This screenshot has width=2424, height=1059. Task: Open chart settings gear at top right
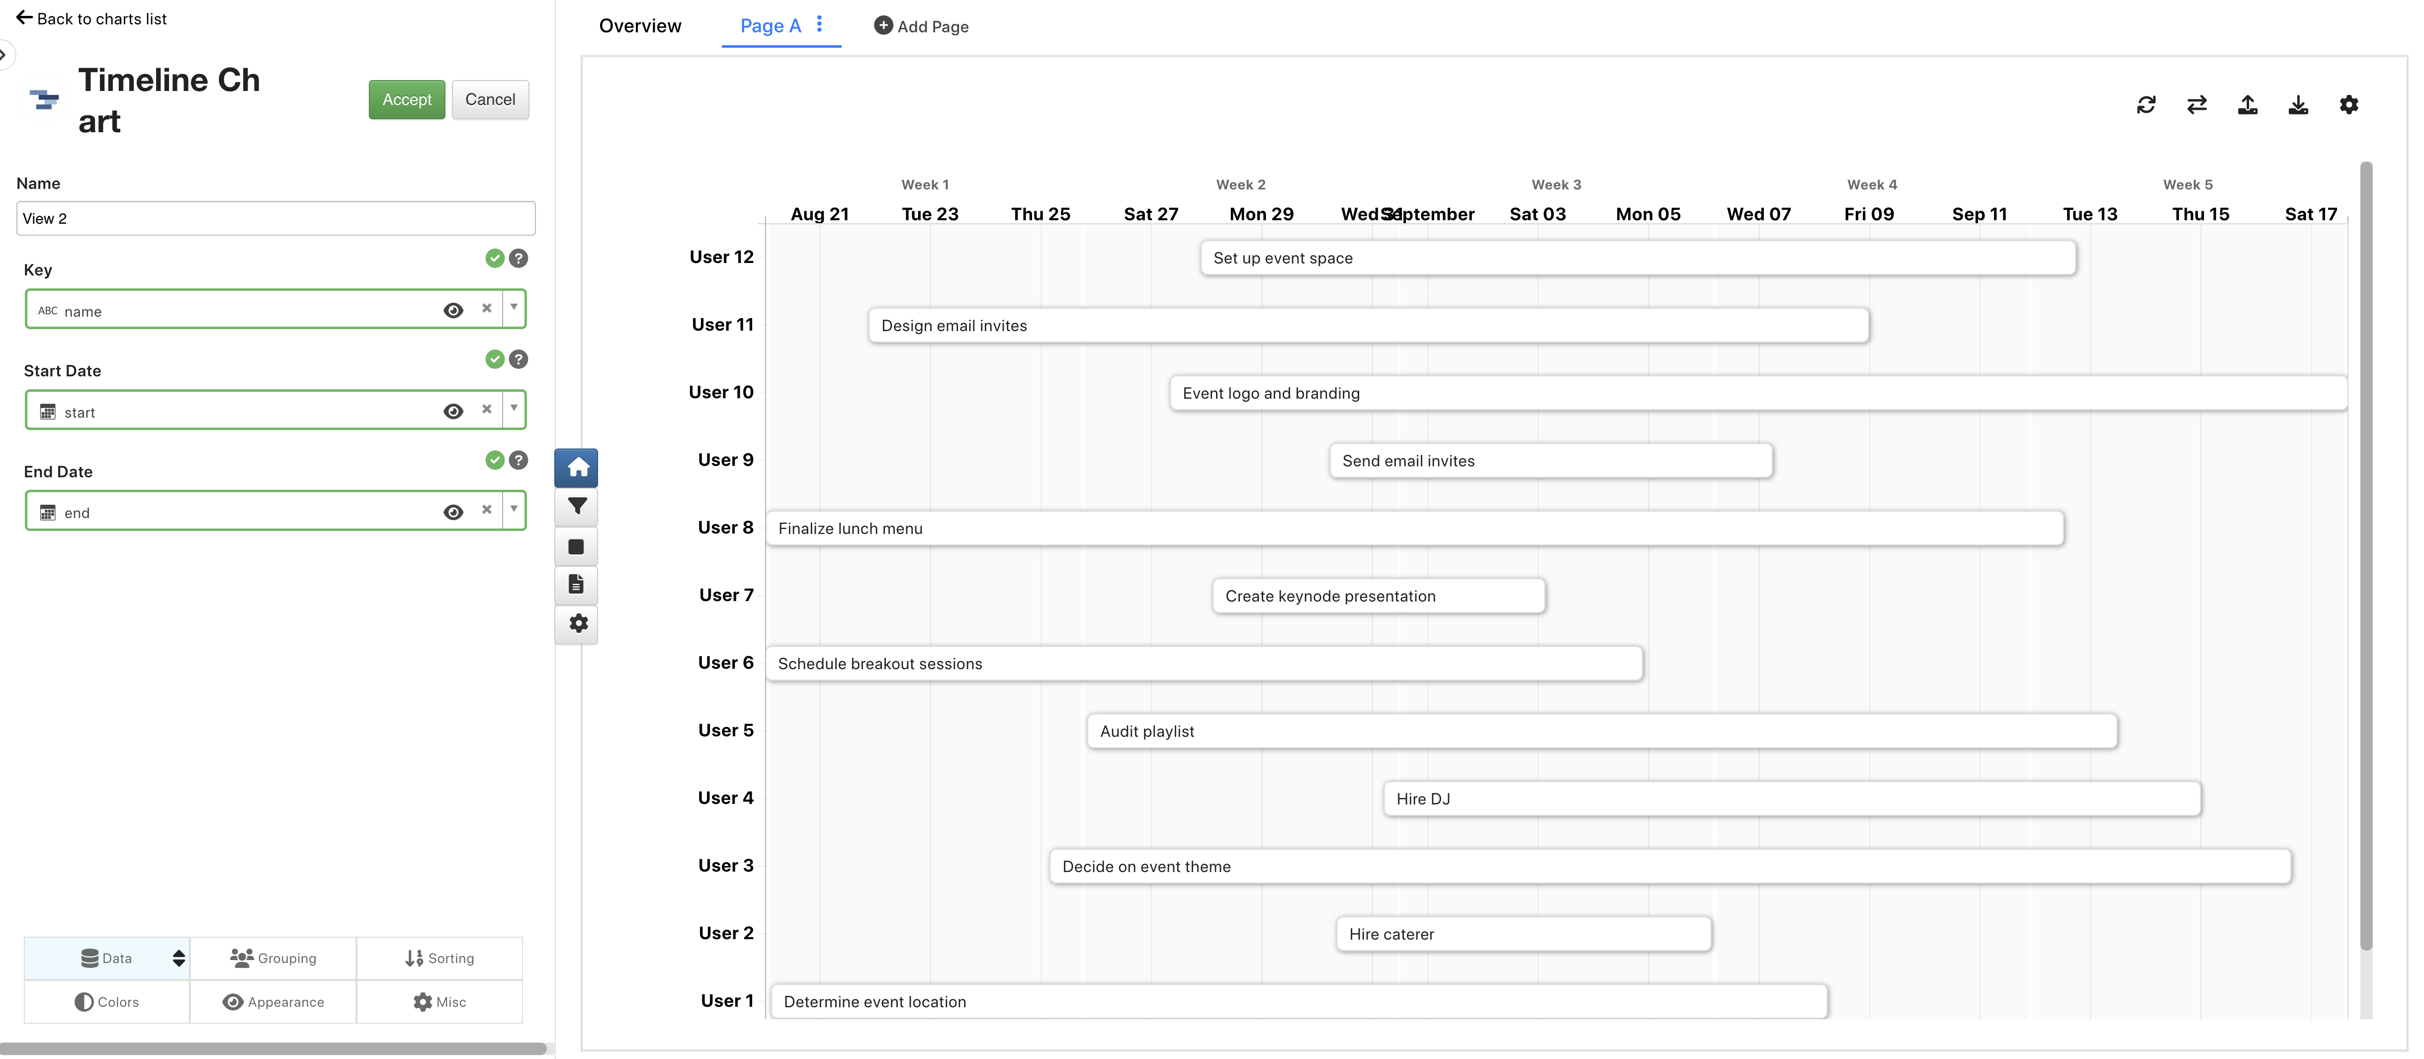point(2349,104)
